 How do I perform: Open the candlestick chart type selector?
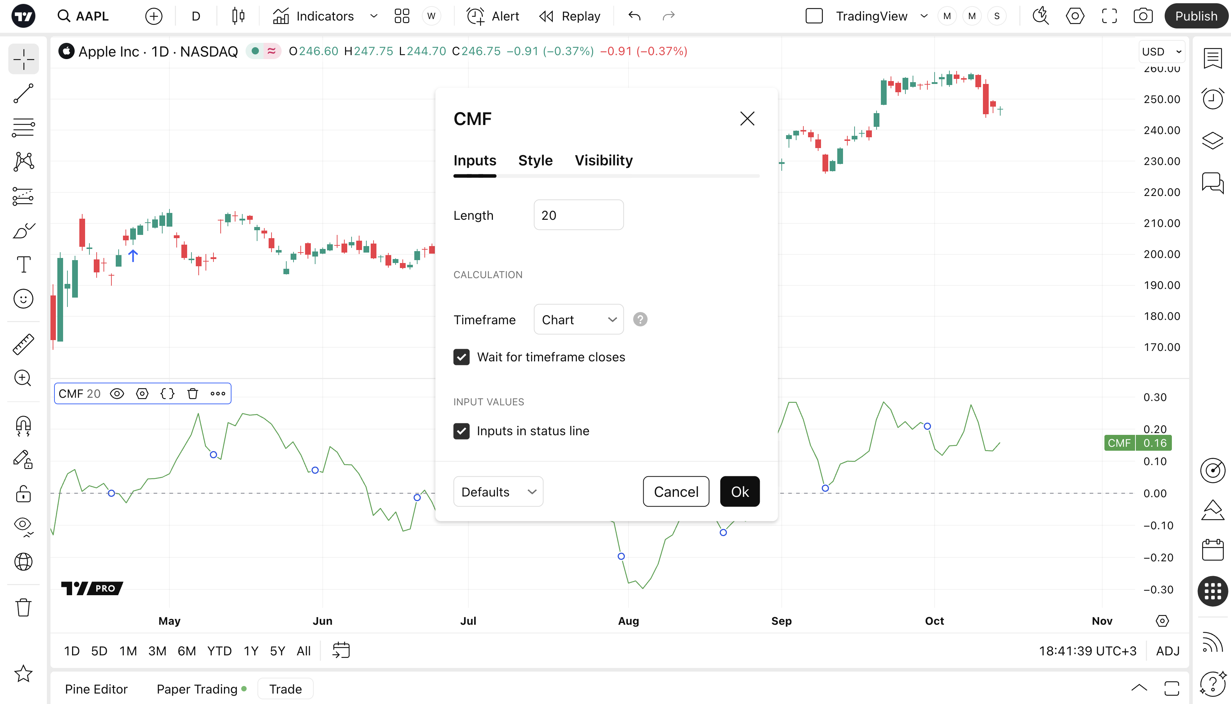(238, 16)
